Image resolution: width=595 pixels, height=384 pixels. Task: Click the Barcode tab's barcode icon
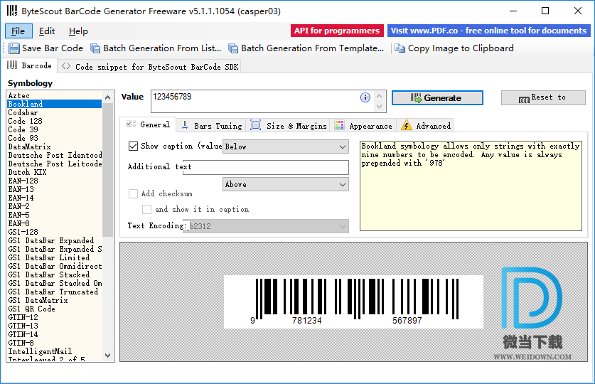point(12,65)
